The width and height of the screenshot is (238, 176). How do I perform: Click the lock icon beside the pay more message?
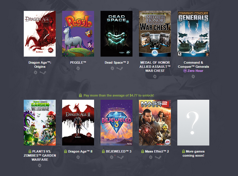pyautogui.click(x=80, y=95)
